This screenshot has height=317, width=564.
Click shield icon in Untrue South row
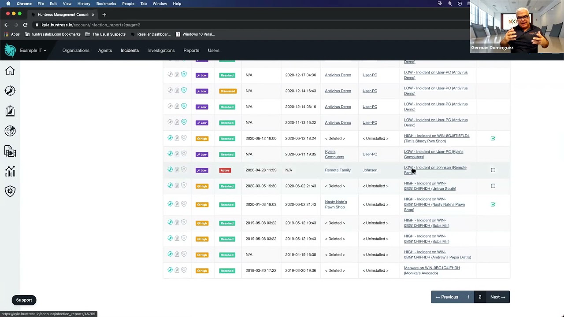tap(184, 185)
